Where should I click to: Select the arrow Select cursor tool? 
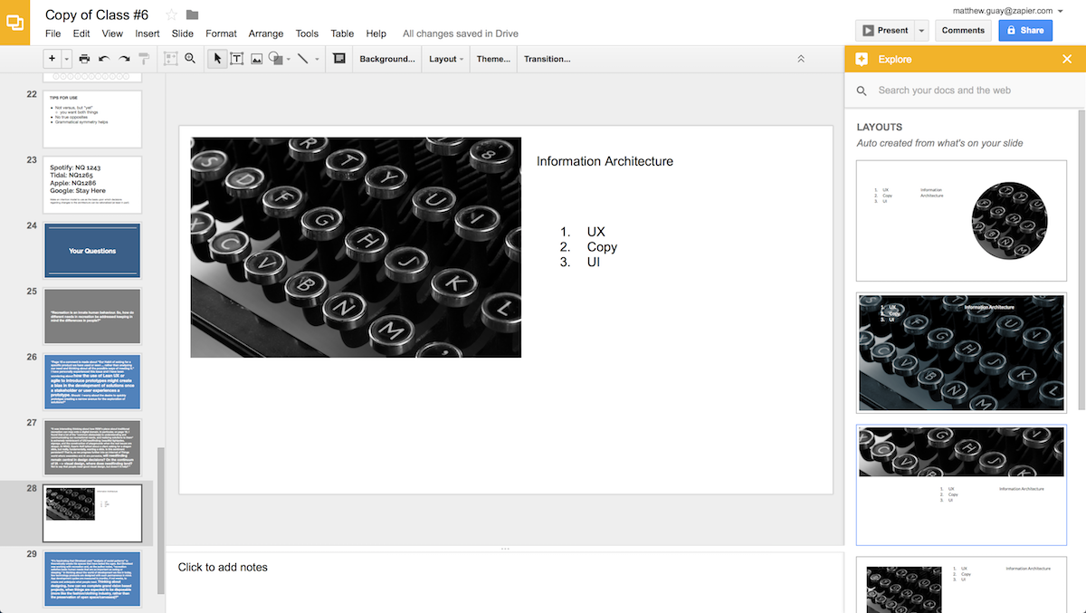click(217, 58)
